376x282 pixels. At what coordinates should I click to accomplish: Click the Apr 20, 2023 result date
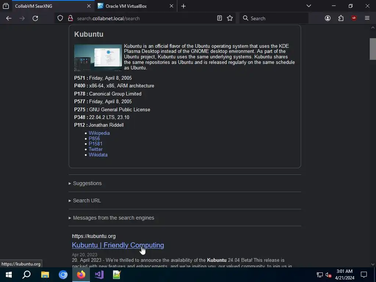(x=85, y=255)
